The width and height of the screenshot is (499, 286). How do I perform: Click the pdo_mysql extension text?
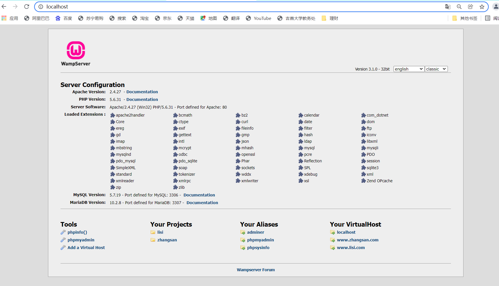[126, 161]
